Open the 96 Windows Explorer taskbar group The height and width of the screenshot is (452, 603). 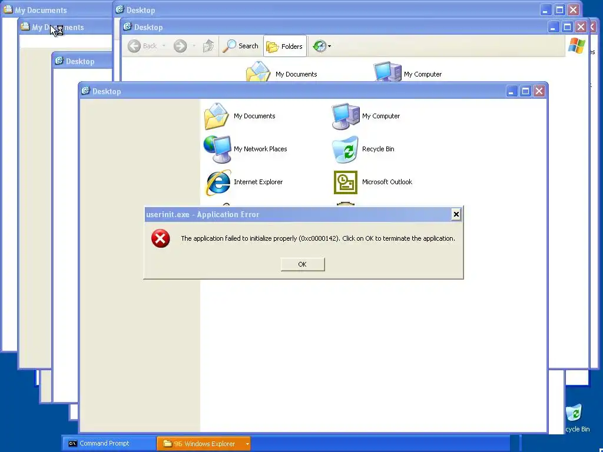pos(204,444)
